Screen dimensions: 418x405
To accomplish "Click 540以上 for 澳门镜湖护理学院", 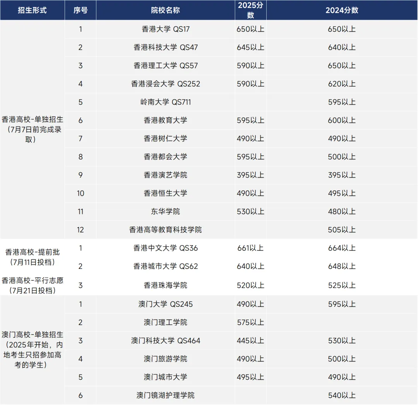I will pos(342,395).
